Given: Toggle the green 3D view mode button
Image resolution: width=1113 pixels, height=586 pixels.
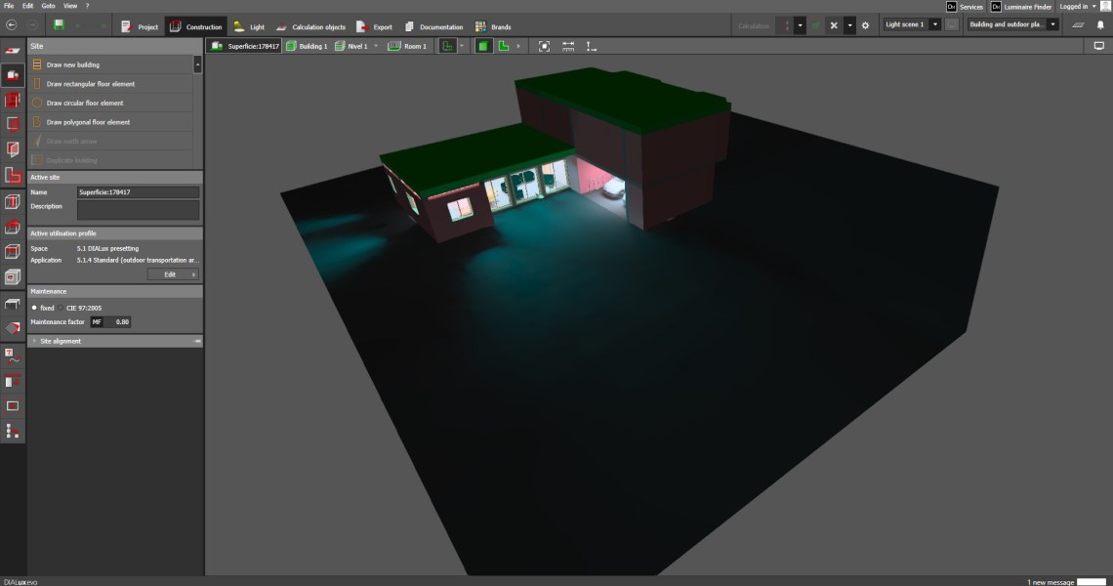Looking at the screenshot, I should pos(483,46).
